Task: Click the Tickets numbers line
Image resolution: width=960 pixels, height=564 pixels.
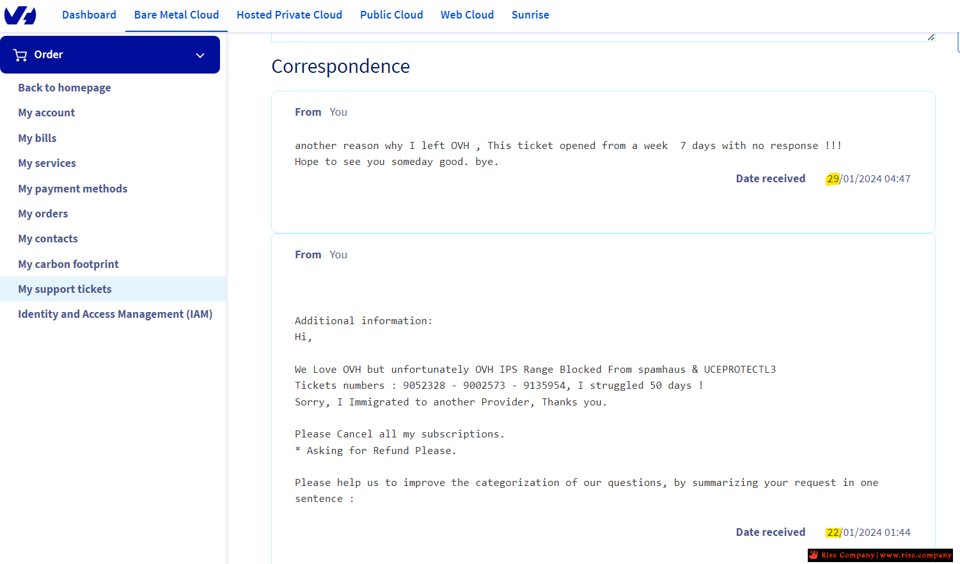Action: point(499,386)
